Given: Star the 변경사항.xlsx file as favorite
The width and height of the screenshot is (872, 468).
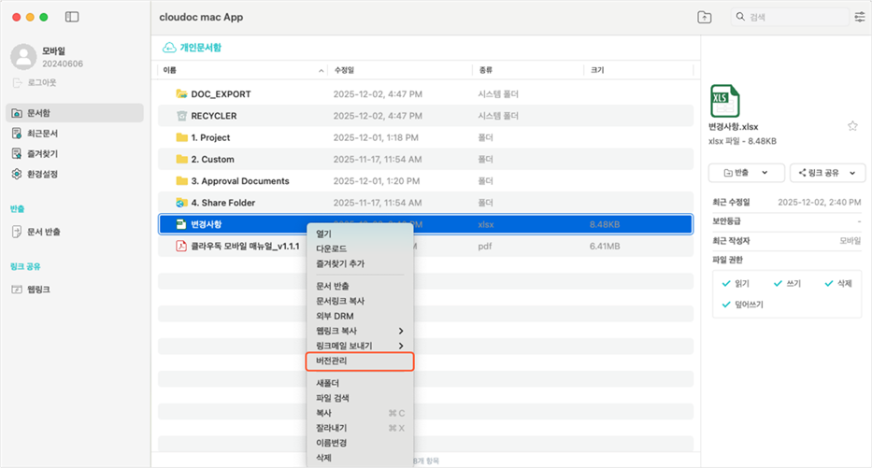Looking at the screenshot, I should click(852, 125).
